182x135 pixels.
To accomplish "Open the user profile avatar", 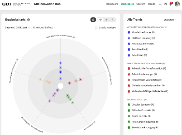I will pos(177,4).
